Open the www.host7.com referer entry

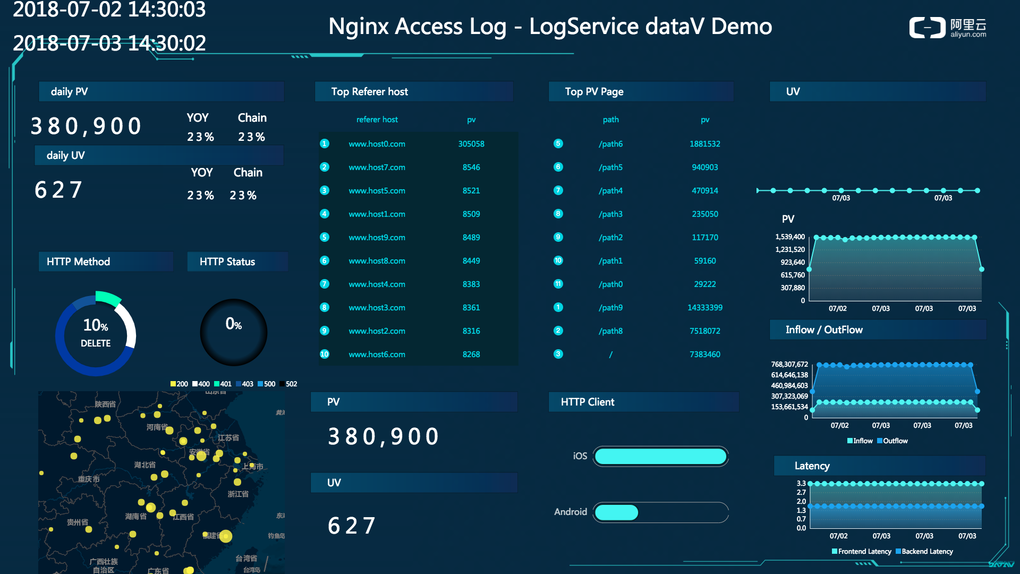pyautogui.click(x=377, y=167)
